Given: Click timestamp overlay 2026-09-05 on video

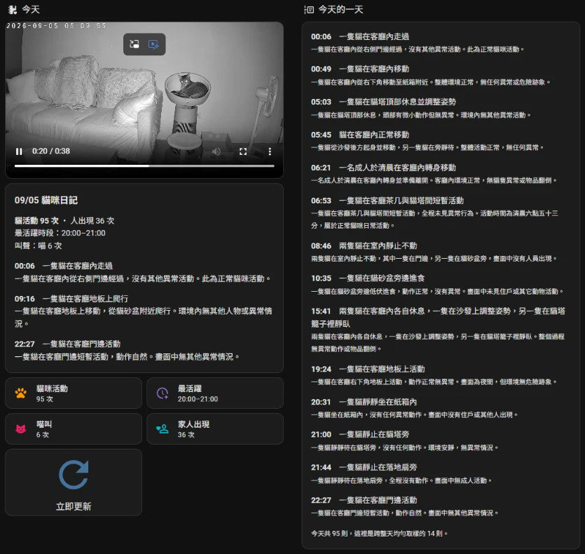Looking at the screenshot, I should pyautogui.click(x=56, y=26).
